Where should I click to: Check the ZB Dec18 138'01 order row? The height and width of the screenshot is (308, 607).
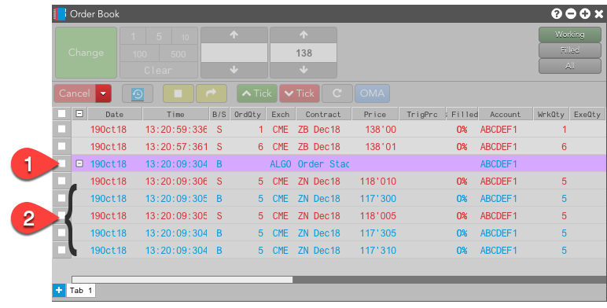(61, 146)
